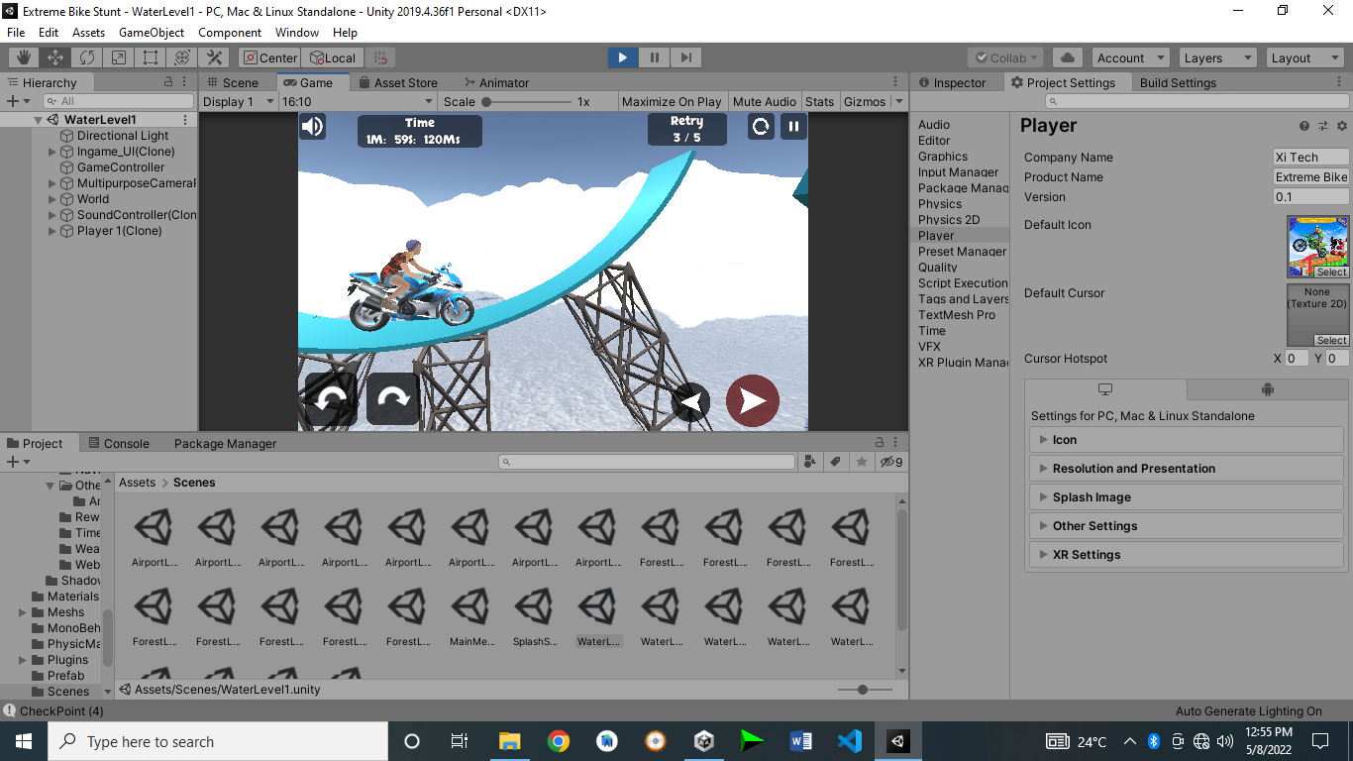This screenshot has height=761, width=1353.
Task: Select Physics 2D in Project Settings list
Action: tap(951, 219)
